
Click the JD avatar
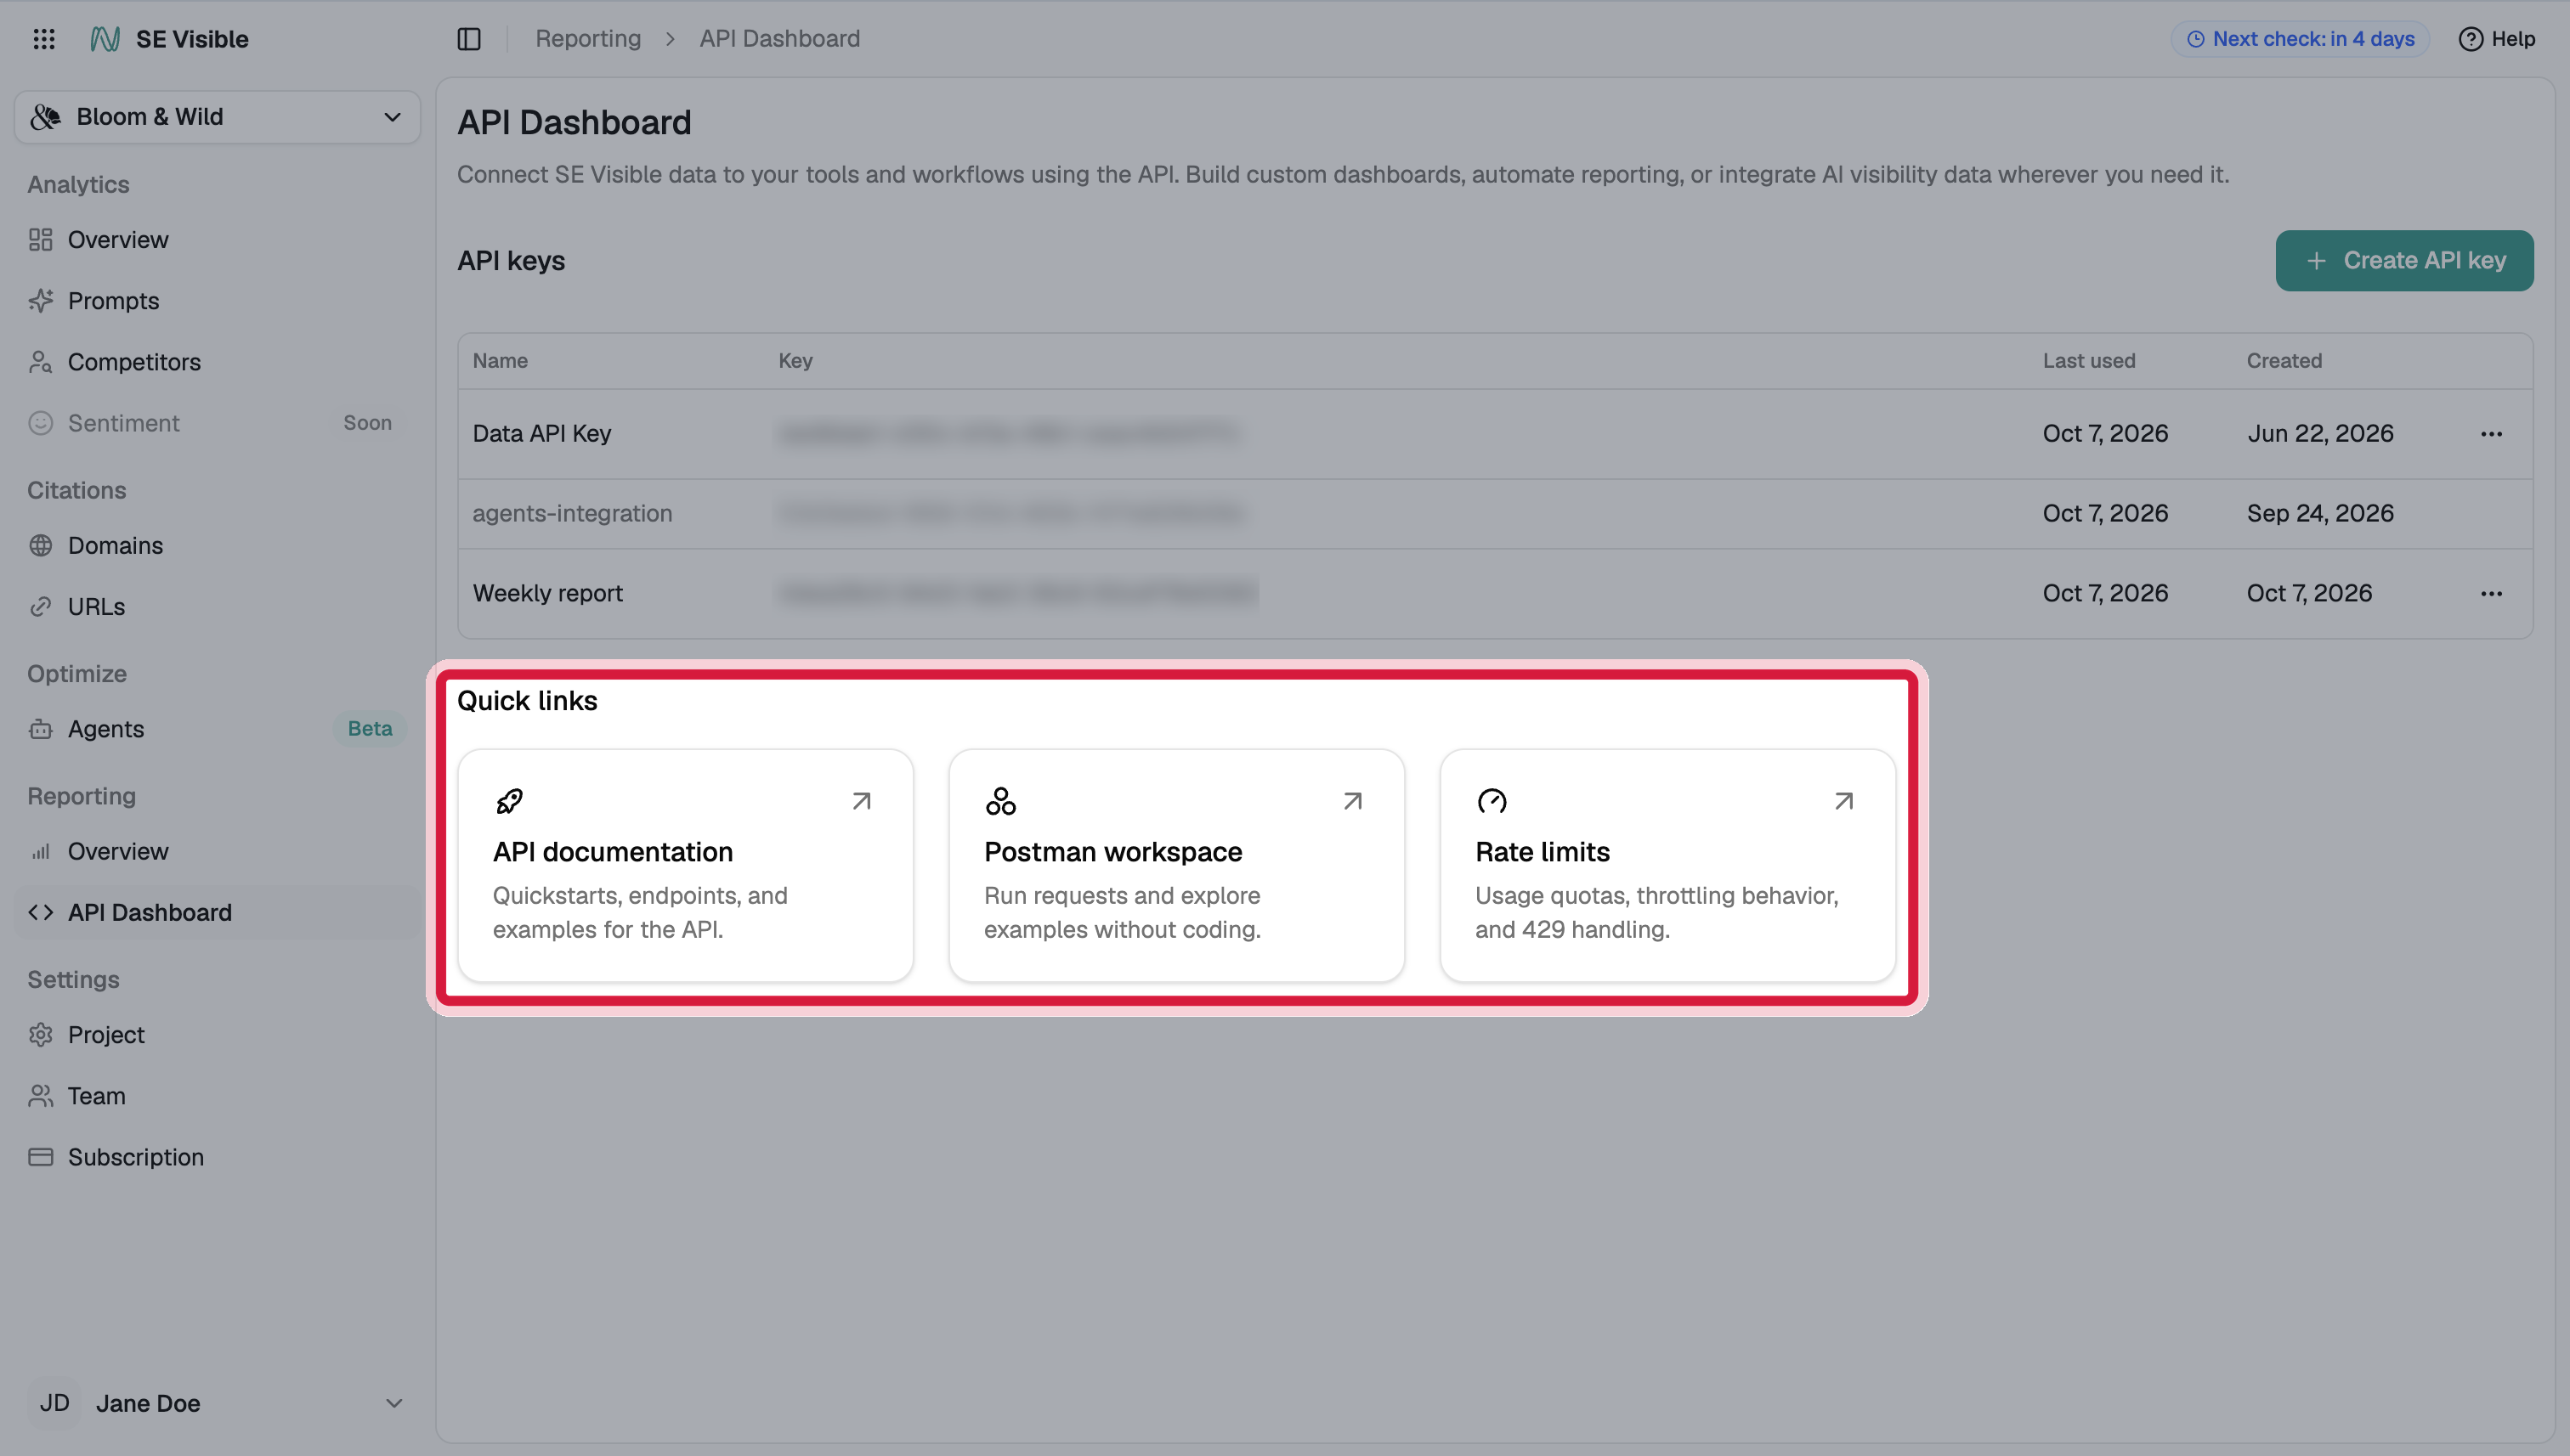click(x=55, y=1403)
